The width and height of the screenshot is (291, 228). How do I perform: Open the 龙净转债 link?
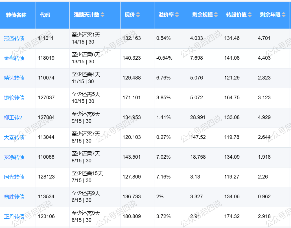tap(14, 157)
